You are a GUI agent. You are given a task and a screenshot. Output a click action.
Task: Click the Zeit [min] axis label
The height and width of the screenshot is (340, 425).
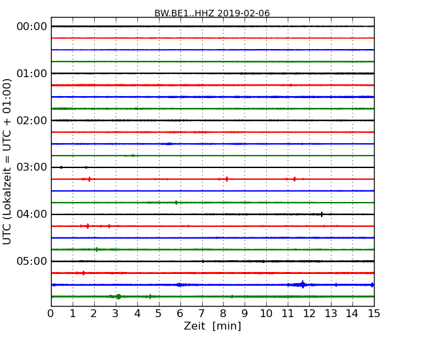212,326
